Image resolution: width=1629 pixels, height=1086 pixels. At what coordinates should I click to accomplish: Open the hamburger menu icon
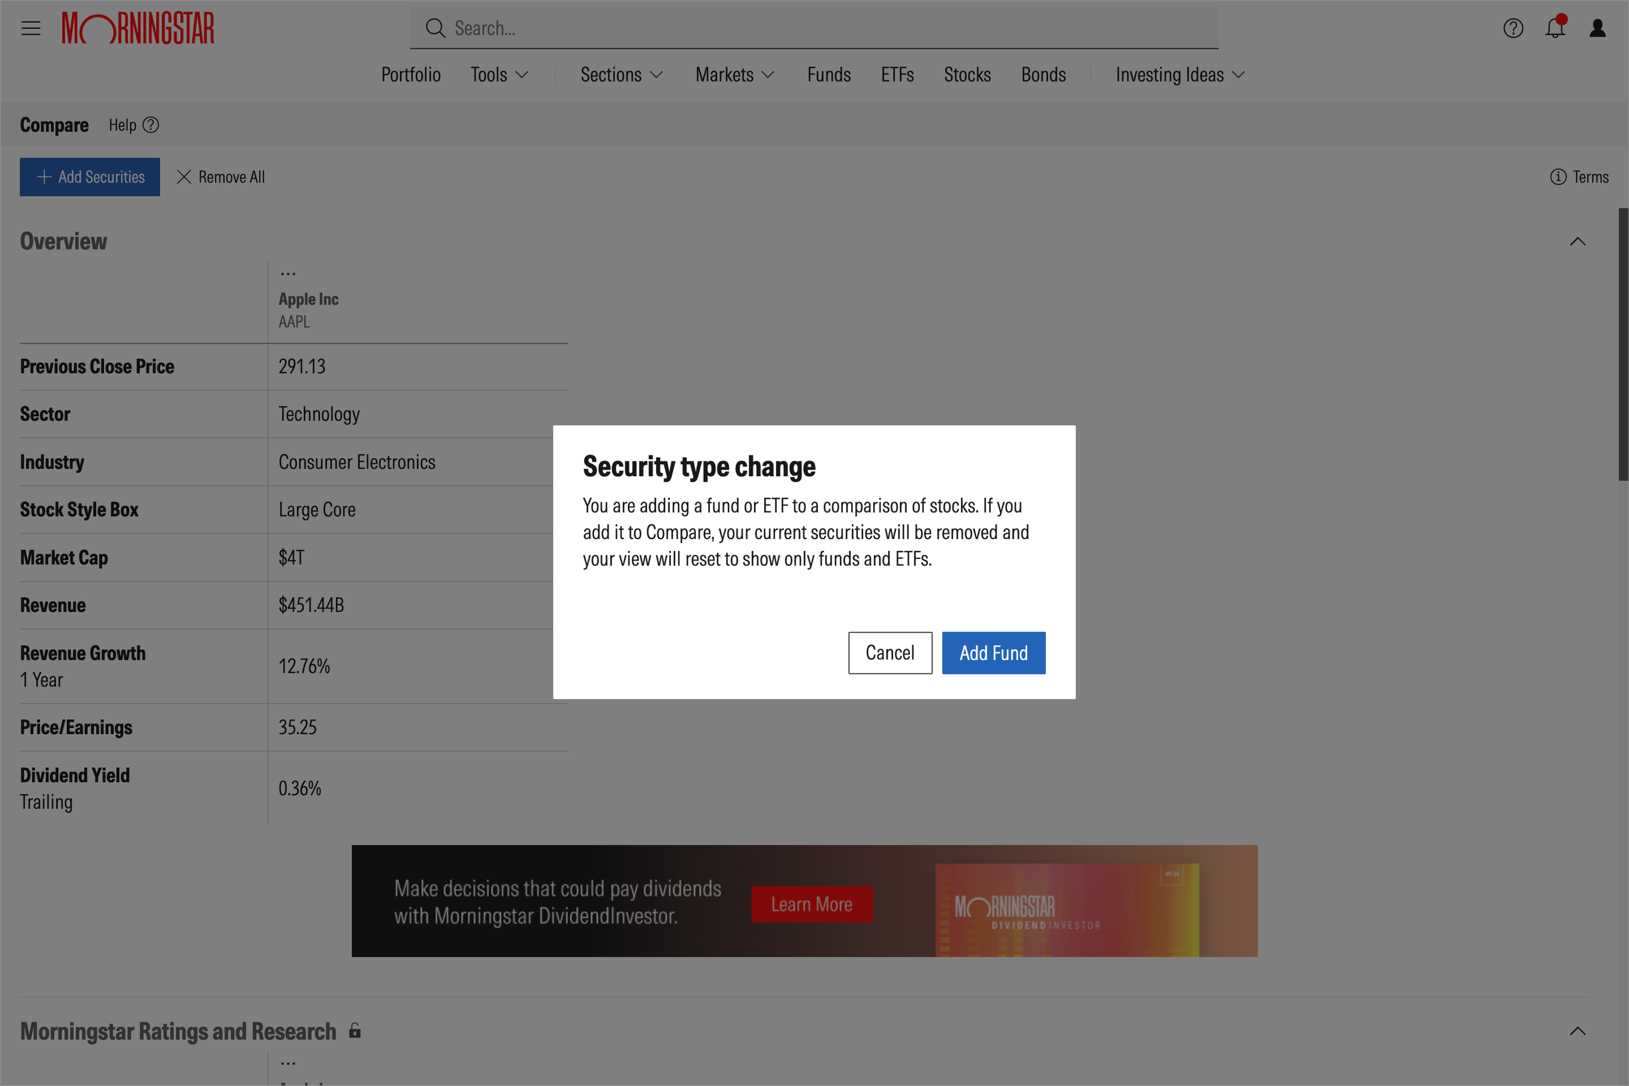[x=31, y=28]
